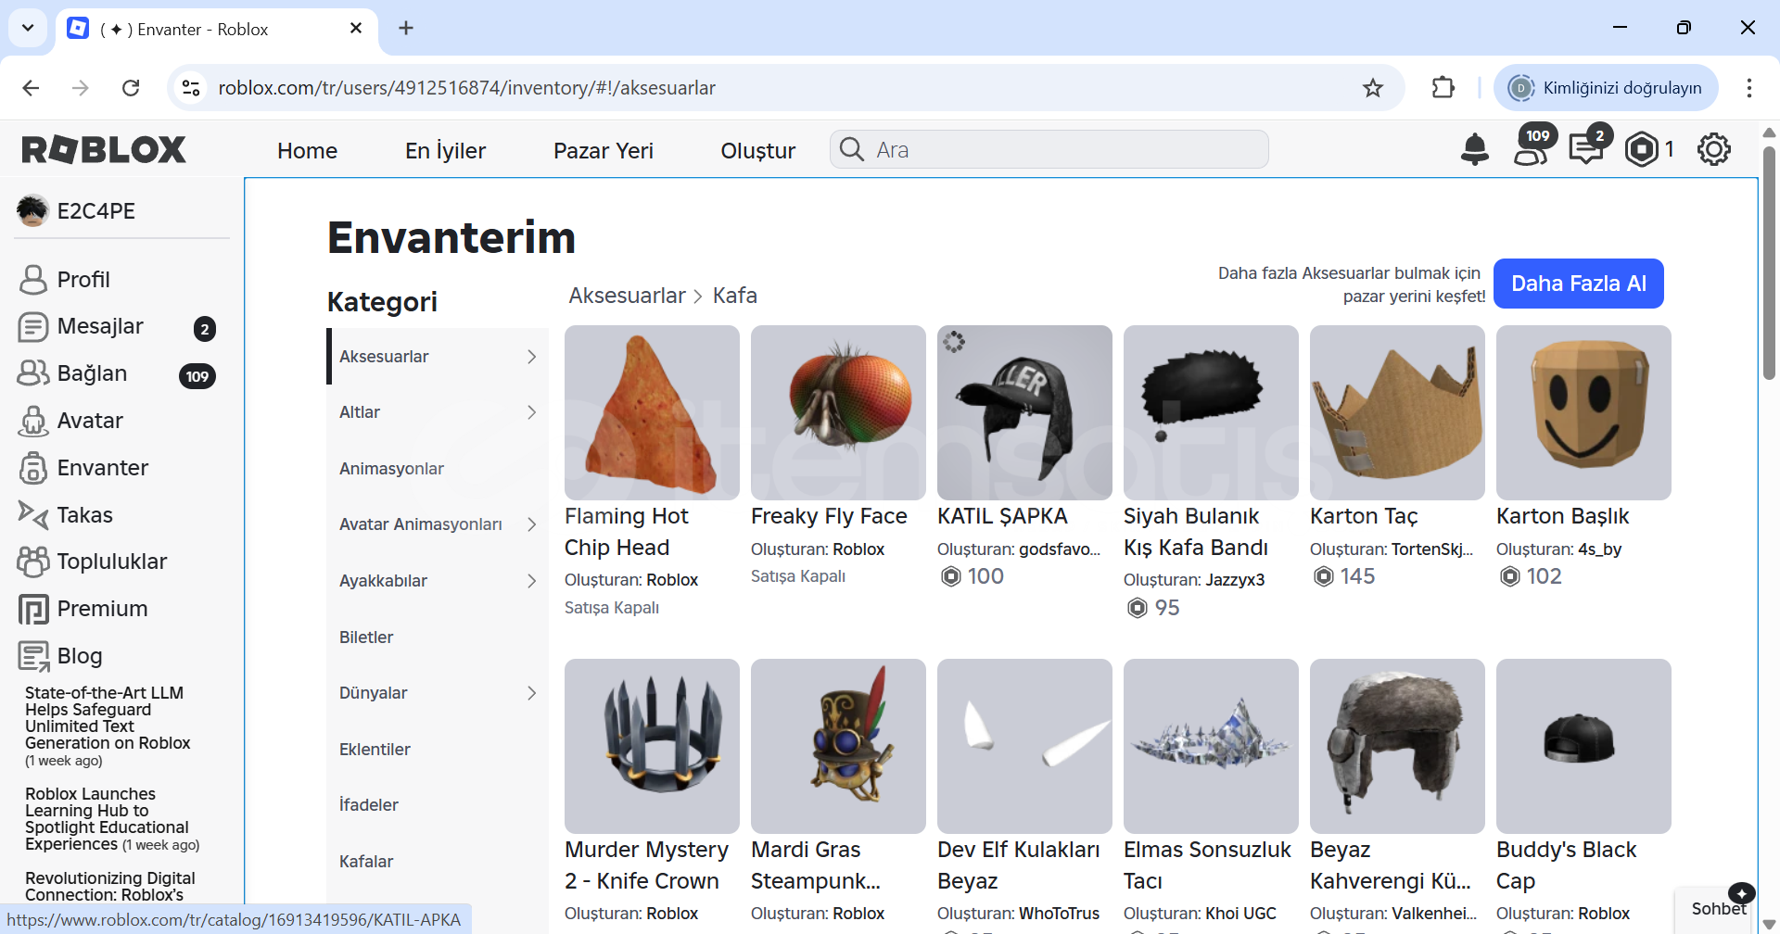Open the Sohbet chat panel
Viewport: 1780px width, 934px height.
pyautogui.click(x=1718, y=908)
